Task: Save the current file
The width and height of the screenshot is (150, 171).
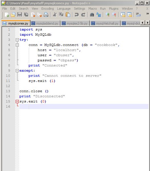Action: point(20,15)
